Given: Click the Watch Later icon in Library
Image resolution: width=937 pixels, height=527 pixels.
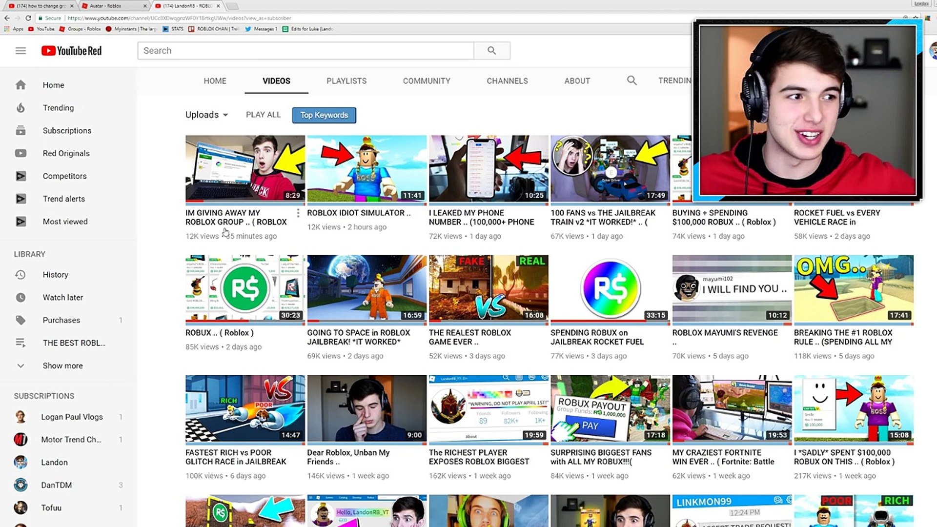Looking at the screenshot, I should click(20, 297).
